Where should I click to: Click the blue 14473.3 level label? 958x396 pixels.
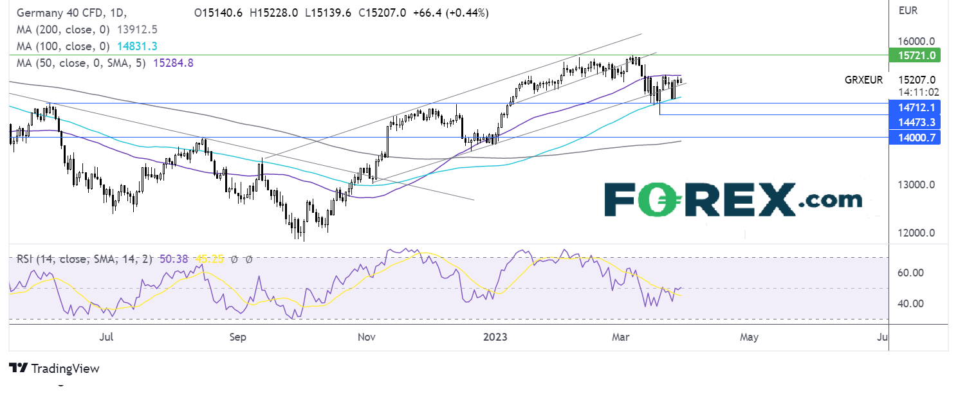coord(914,122)
